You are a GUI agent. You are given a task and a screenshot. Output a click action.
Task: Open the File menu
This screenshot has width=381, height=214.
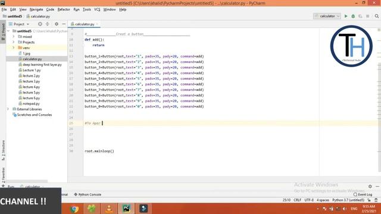[x=4, y=10]
